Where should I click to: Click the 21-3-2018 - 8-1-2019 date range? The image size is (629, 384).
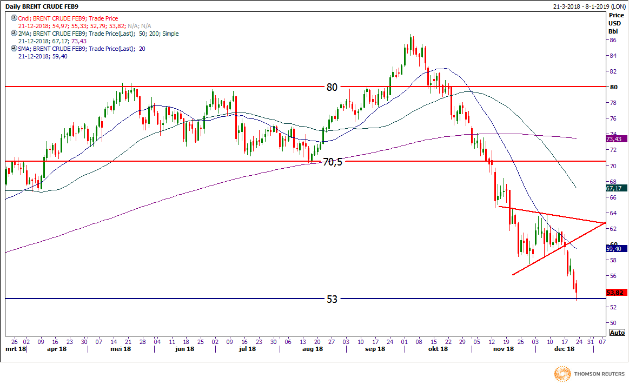pos(589,6)
